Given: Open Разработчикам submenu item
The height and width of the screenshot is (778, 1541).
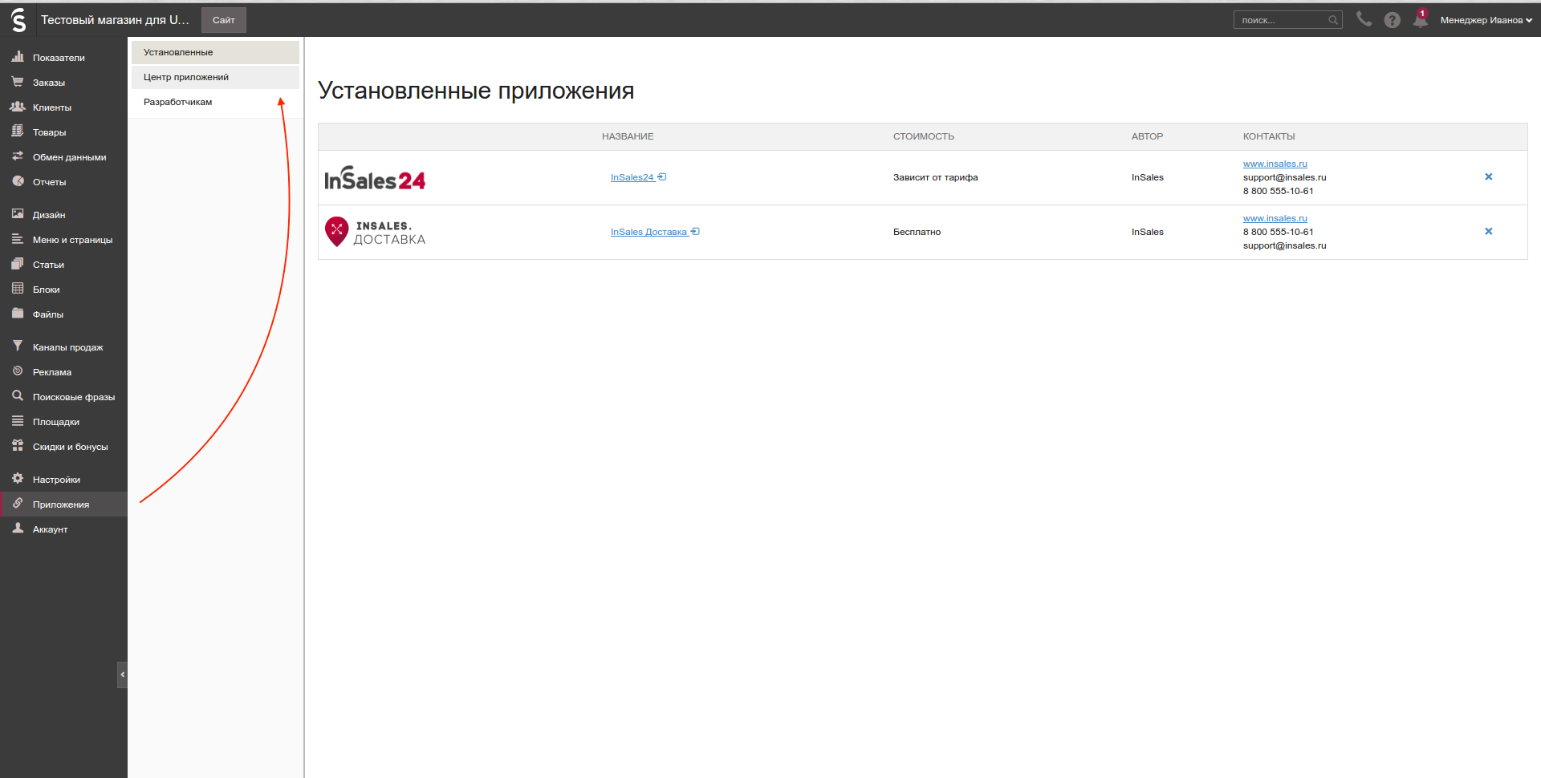Looking at the screenshot, I should point(215,102).
